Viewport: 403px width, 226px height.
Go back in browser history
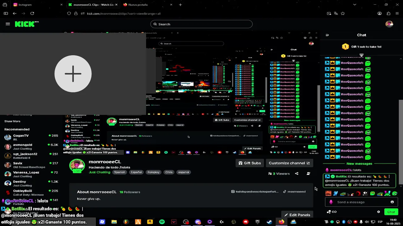[x=14, y=13]
